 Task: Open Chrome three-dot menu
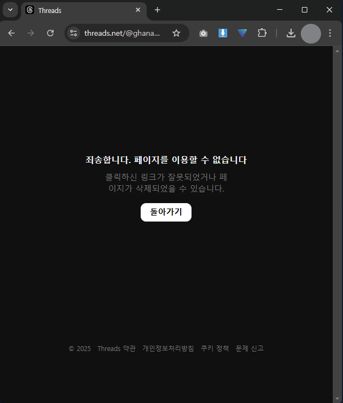click(x=330, y=33)
